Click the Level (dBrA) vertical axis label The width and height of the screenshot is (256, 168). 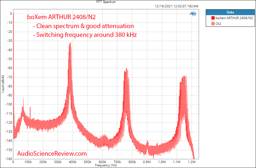(x=3, y=84)
